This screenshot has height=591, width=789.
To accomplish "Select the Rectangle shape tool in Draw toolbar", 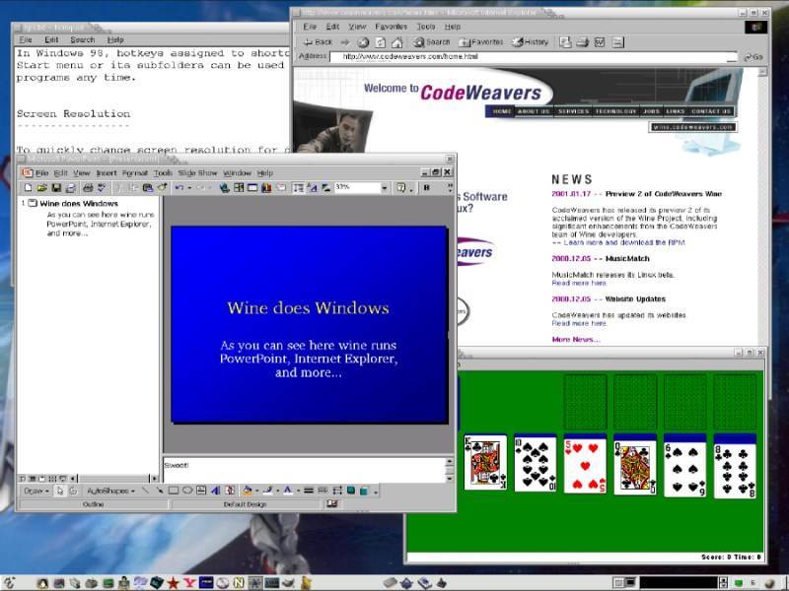I will coord(174,490).
